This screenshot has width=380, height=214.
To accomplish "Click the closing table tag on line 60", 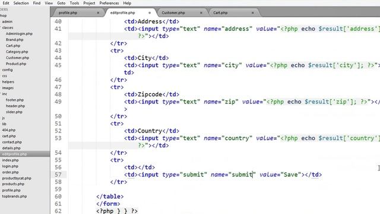I will click(110, 197).
